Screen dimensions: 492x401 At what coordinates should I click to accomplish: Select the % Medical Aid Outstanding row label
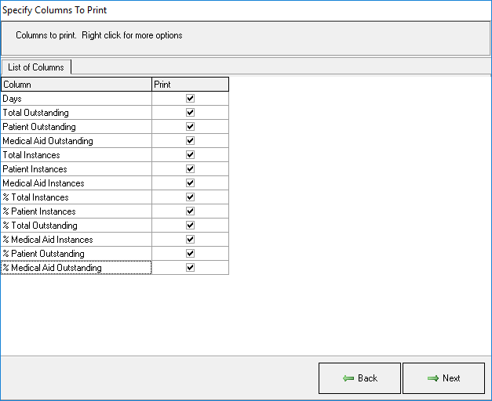click(76, 268)
